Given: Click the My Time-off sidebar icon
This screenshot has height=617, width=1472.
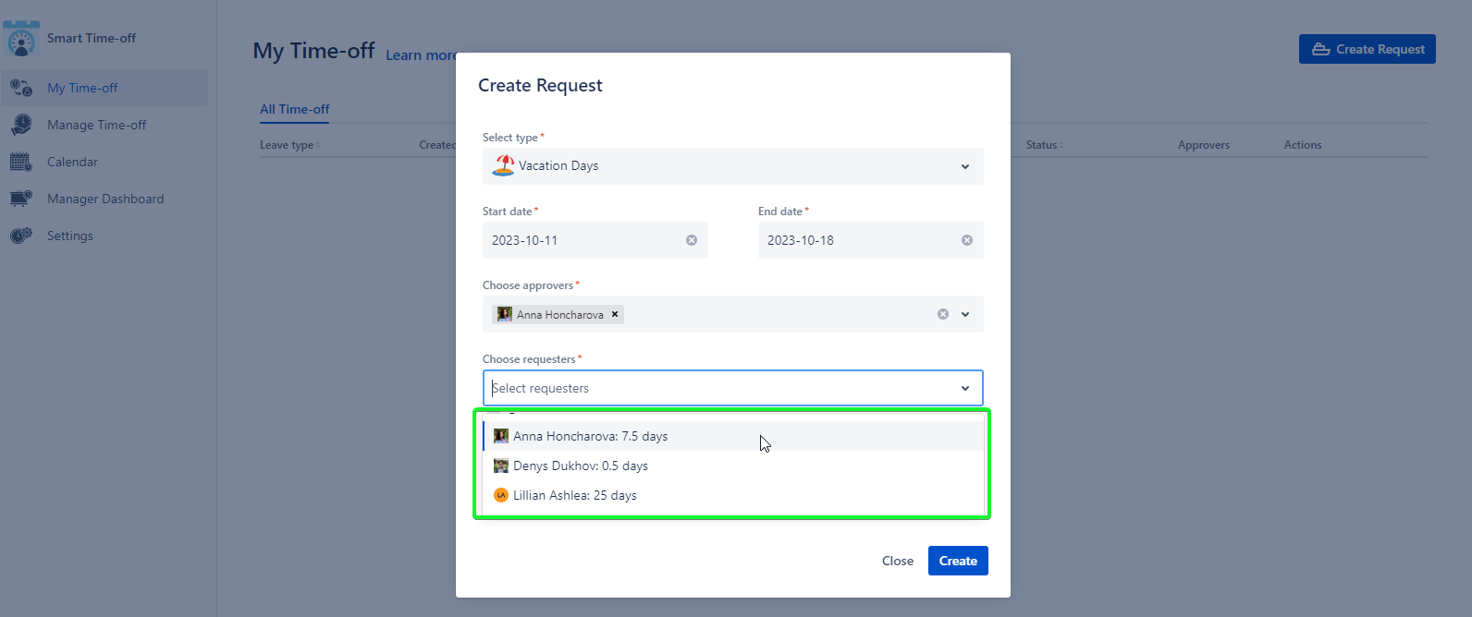Looking at the screenshot, I should coord(21,88).
